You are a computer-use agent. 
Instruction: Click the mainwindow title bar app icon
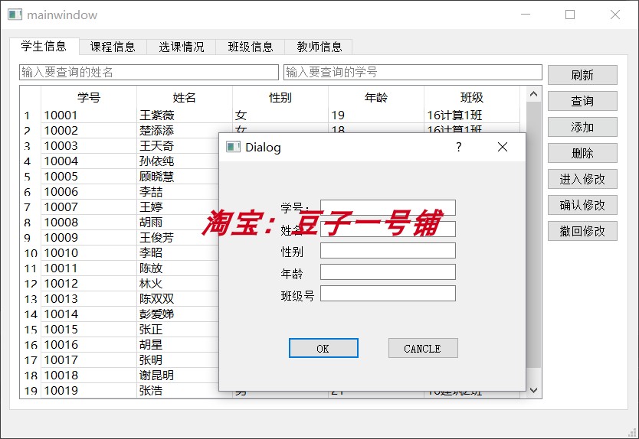coord(15,15)
